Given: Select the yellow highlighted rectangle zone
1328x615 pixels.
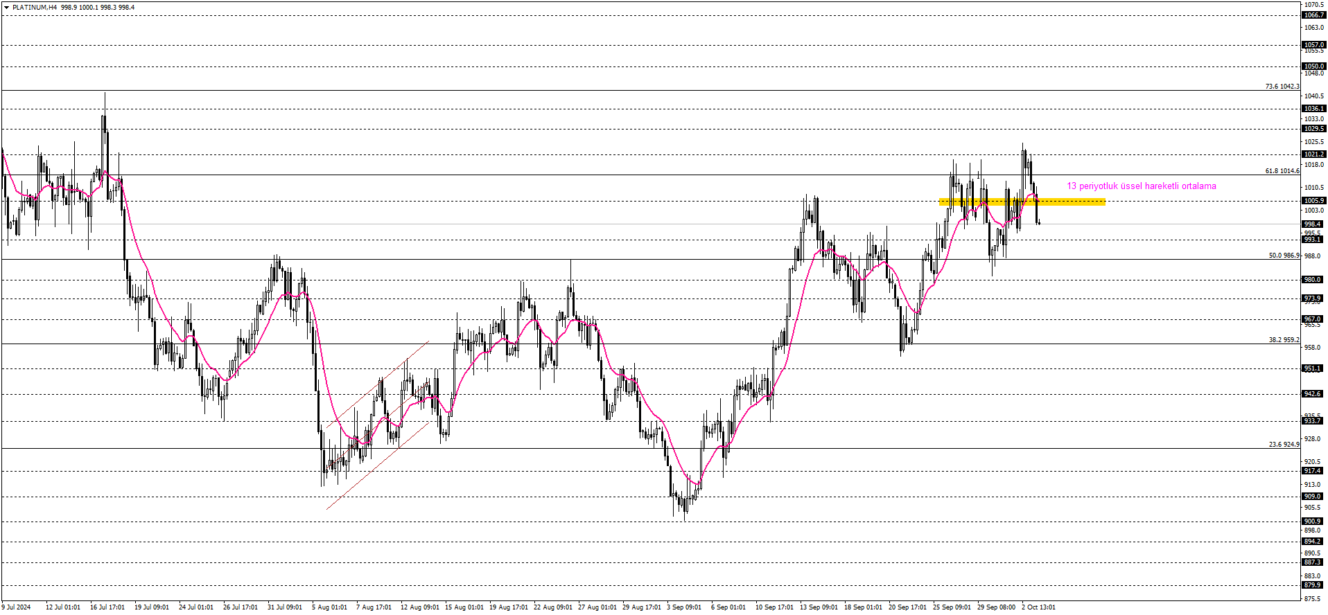Looking at the screenshot, I should [x=1022, y=202].
